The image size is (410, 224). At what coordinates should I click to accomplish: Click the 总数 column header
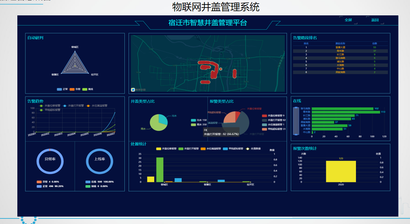pos(375,43)
